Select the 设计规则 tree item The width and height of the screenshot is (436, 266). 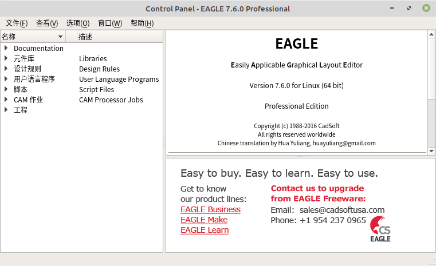(28, 69)
